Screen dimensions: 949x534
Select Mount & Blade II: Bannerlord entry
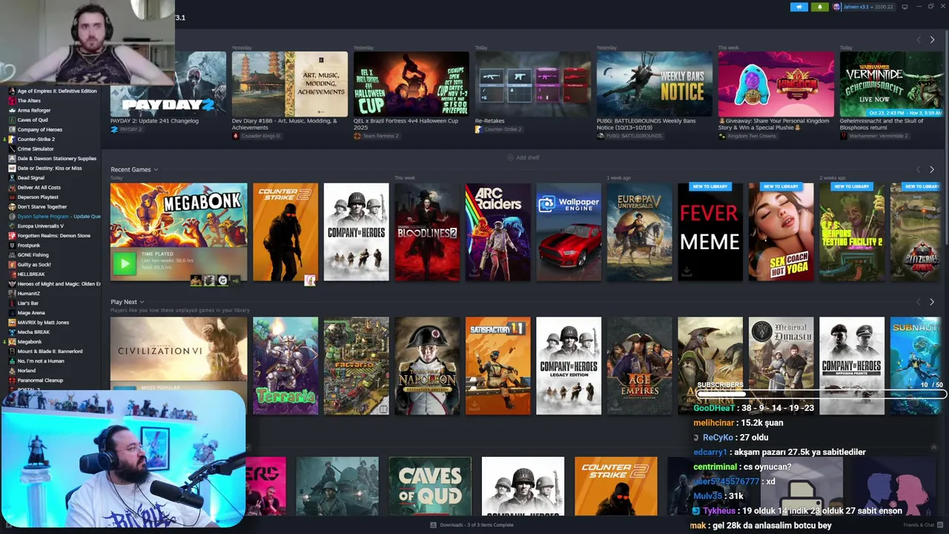(50, 352)
